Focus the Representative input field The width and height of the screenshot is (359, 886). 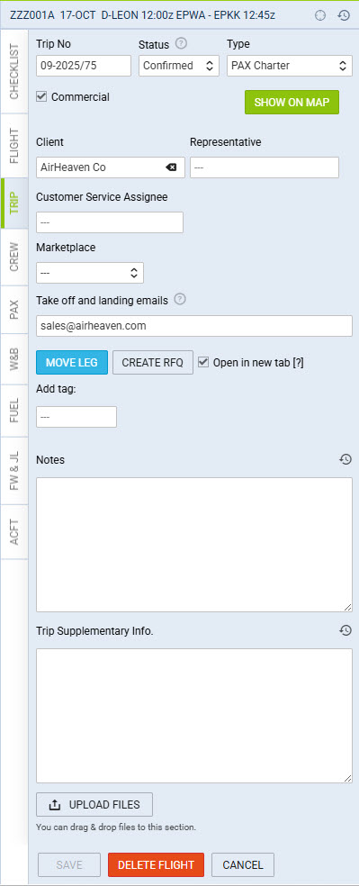coord(265,167)
